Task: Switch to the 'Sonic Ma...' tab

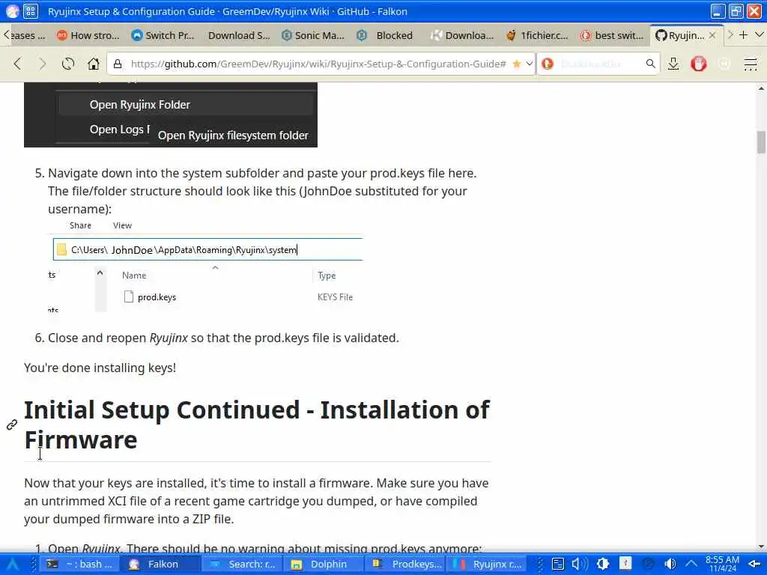Action: [x=313, y=35]
